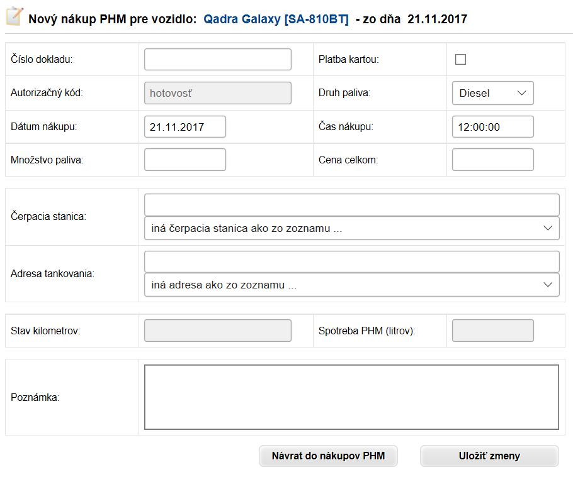Select the Cena celkom input box
This screenshot has width=573, height=482.
point(492,160)
